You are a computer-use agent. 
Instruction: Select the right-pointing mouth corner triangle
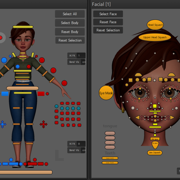pyautogui.click(x=172, y=117)
